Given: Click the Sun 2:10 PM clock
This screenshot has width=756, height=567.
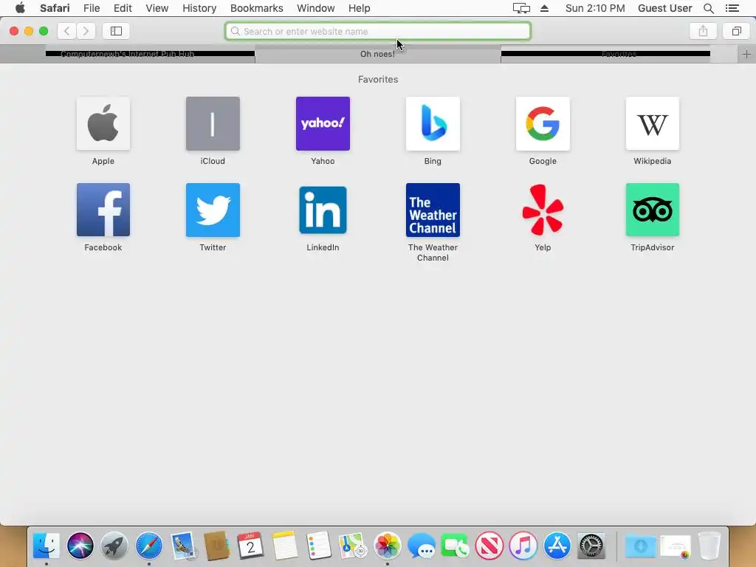Looking at the screenshot, I should coord(595,8).
